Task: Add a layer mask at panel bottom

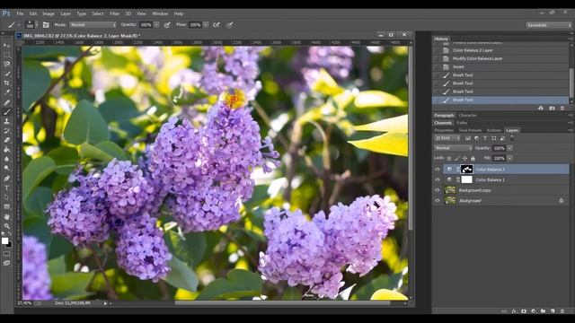Action: [524, 311]
